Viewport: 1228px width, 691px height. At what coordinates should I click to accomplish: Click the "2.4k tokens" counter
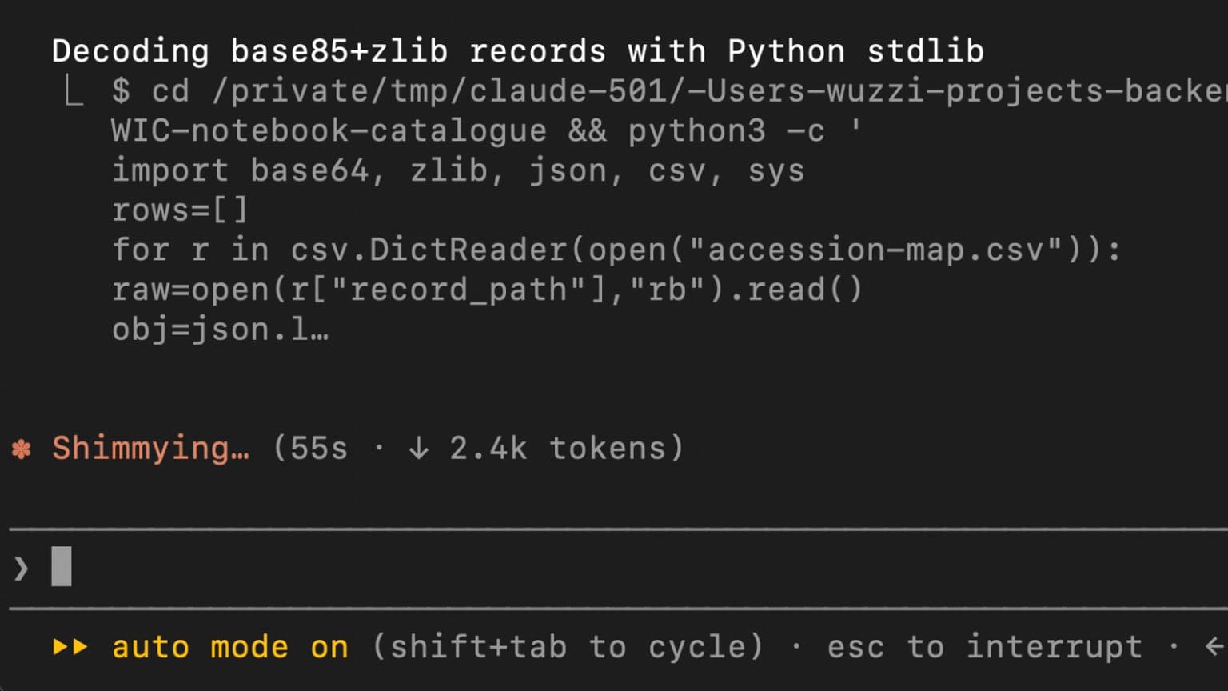pos(557,448)
